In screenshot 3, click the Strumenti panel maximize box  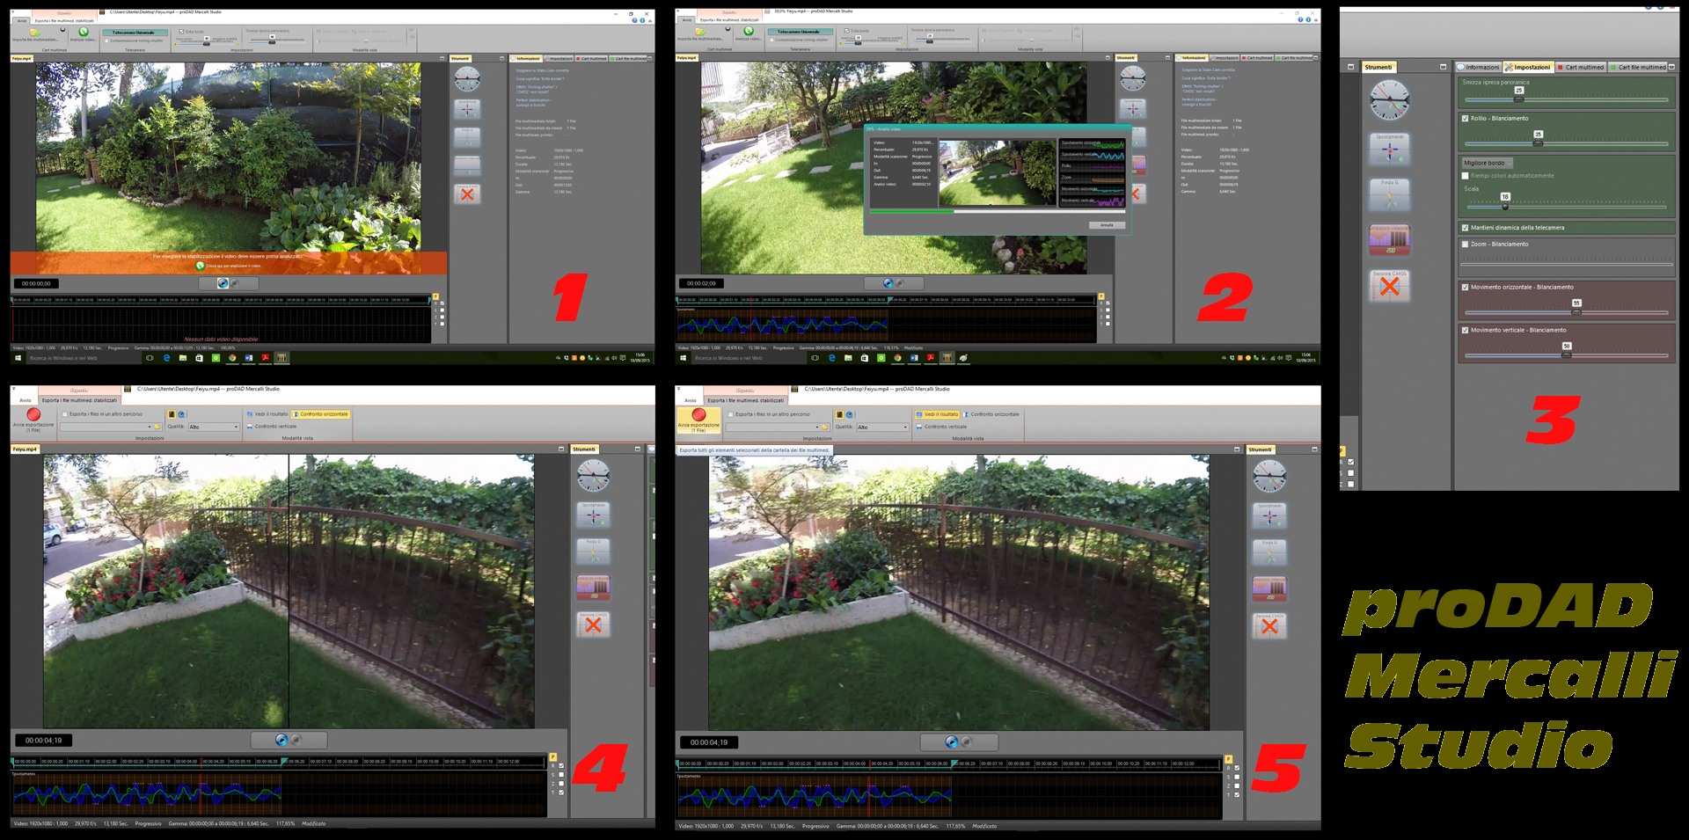(x=1443, y=67)
